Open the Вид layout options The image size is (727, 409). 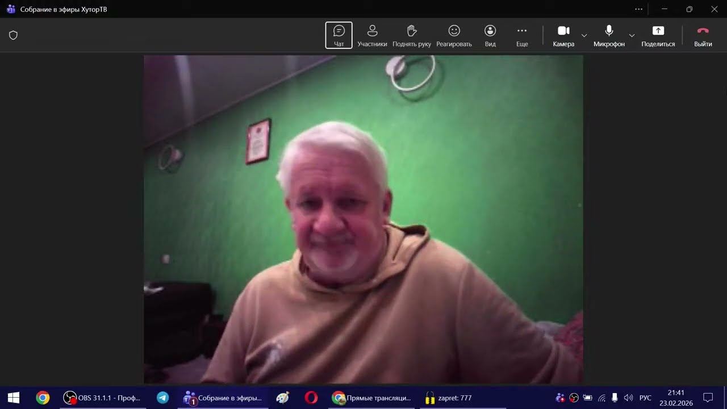point(490,35)
